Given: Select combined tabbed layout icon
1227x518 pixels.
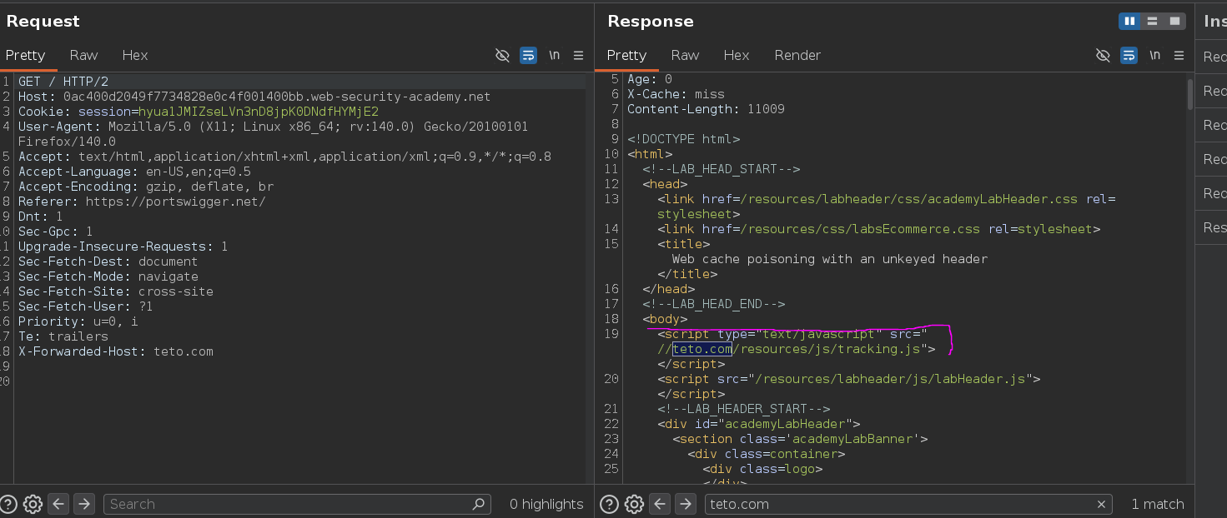Looking at the screenshot, I should [1175, 21].
